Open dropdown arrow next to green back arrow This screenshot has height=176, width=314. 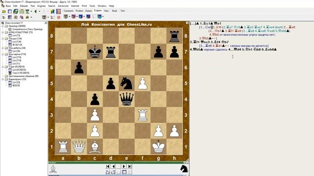coord(39,12)
